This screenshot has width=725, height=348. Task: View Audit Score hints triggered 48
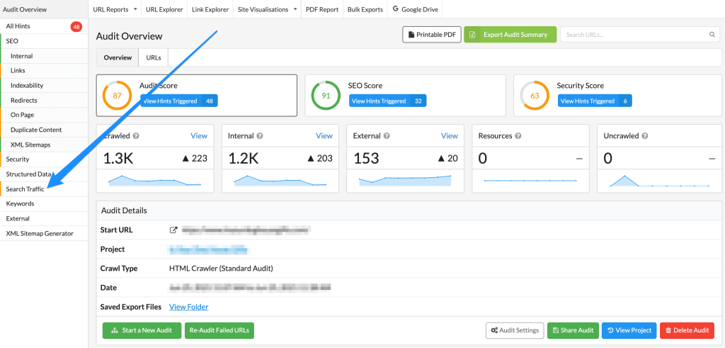179,101
